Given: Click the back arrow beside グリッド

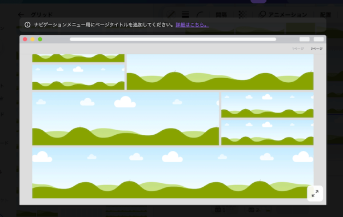Looking at the screenshot, I should [21, 15].
